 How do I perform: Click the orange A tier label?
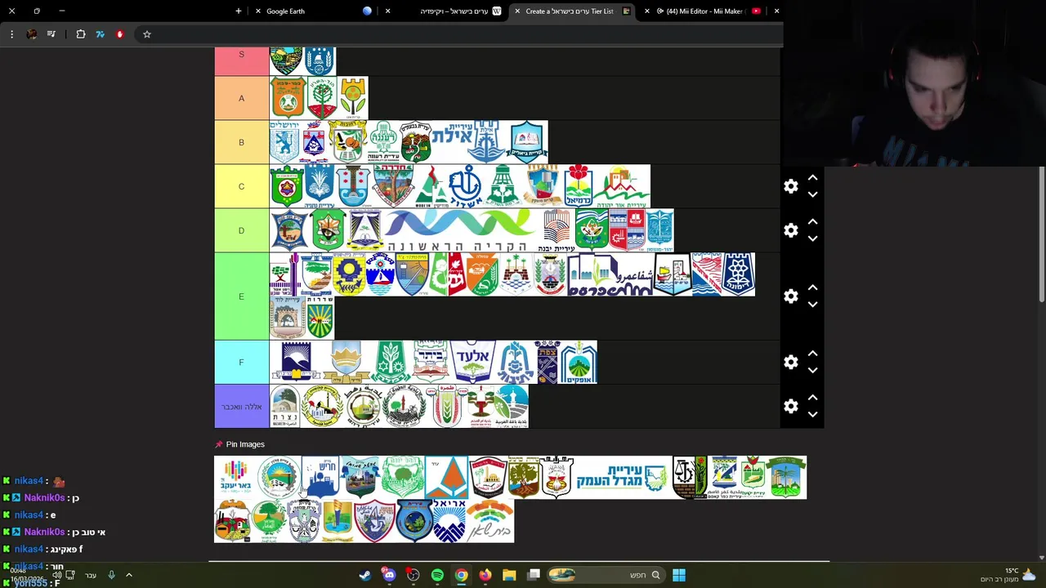point(242,98)
